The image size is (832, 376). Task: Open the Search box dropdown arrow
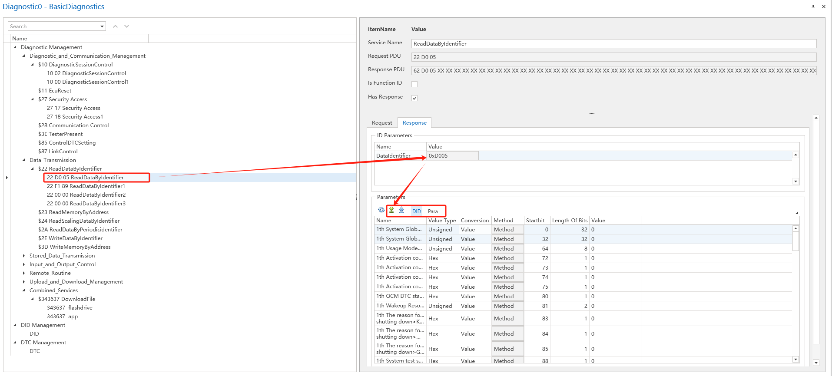pyautogui.click(x=102, y=26)
